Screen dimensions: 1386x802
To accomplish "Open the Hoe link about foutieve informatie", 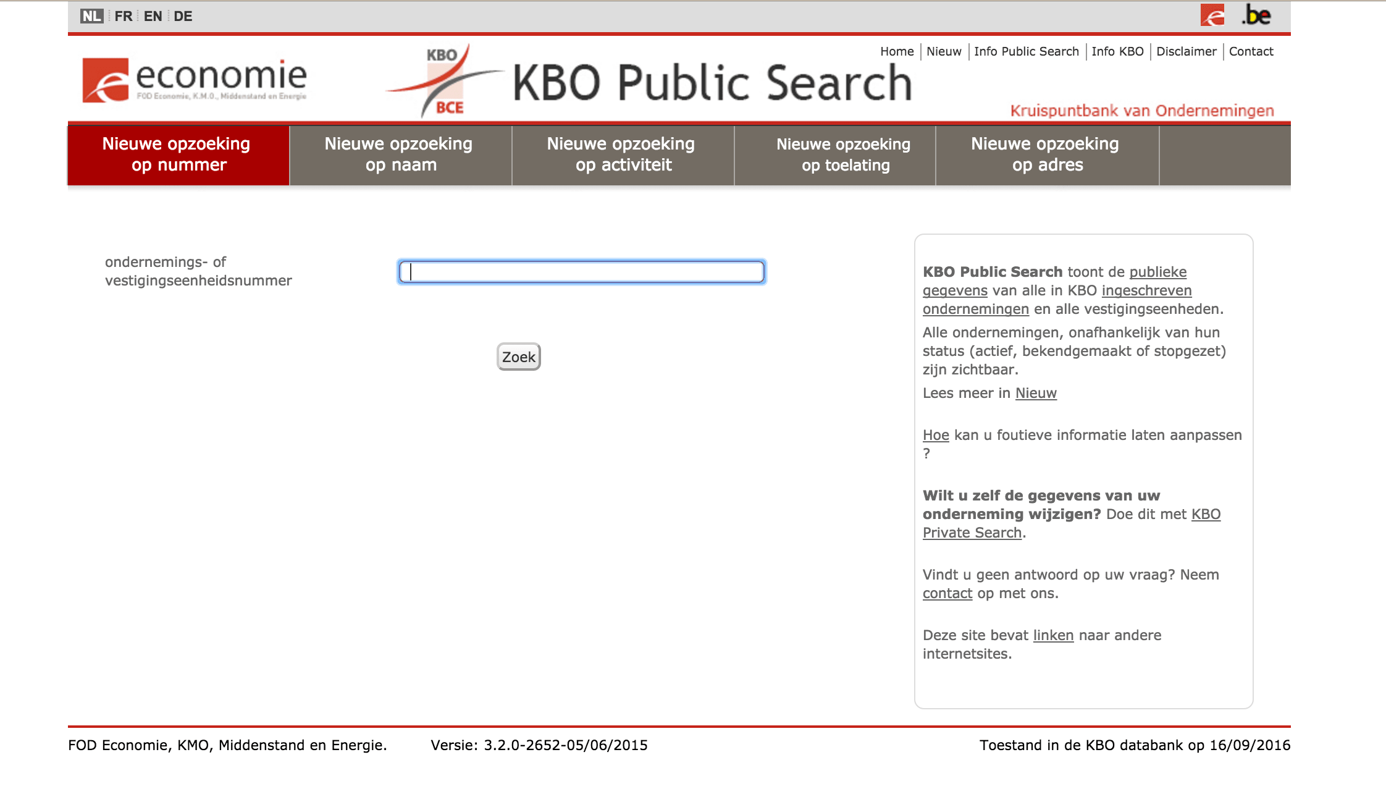I will pyautogui.click(x=936, y=435).
